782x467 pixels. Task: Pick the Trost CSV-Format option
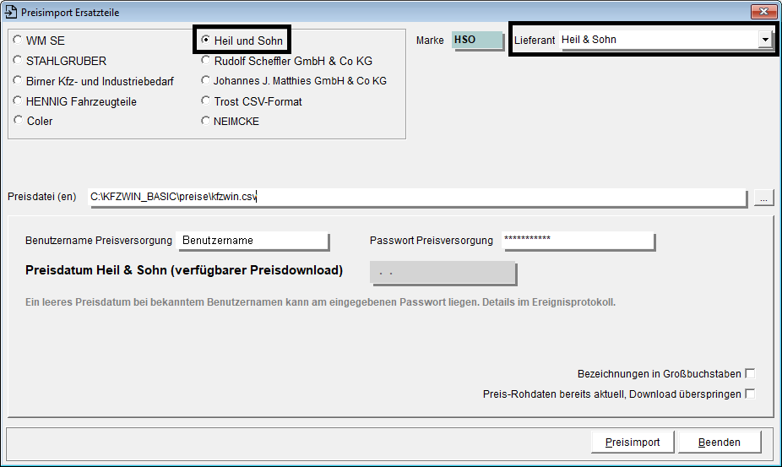tap(205, 100)
